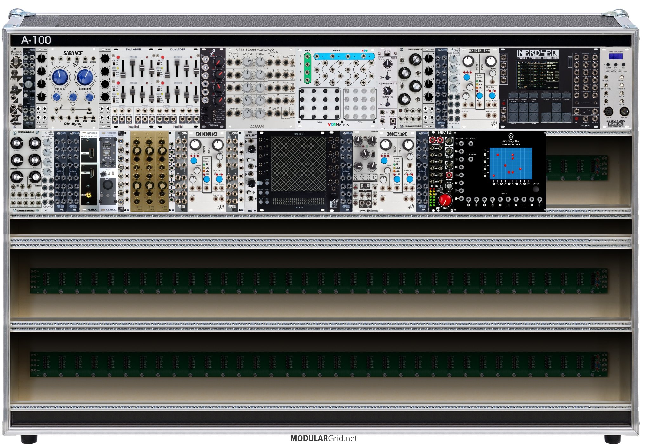Click the Decay knob on the aloysius module
The height and width of the screenshot is (445, 648).
(219, 88)
